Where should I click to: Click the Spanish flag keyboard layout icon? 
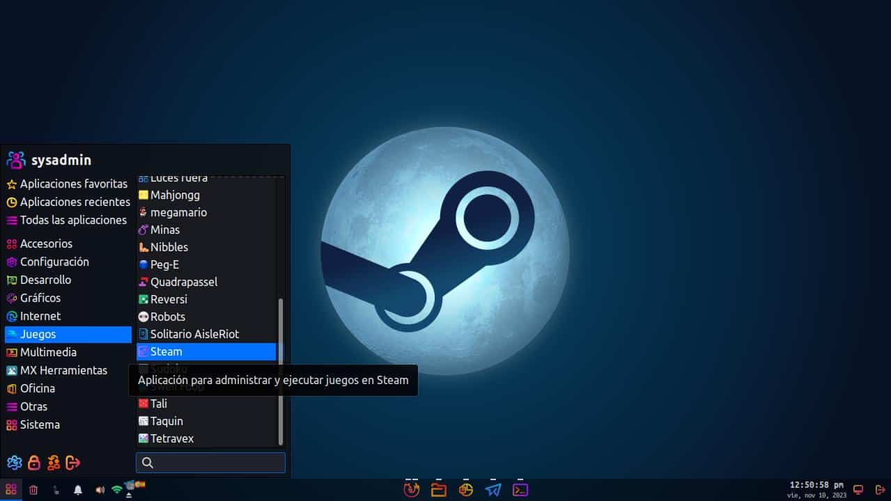click(x=139, y=484)
